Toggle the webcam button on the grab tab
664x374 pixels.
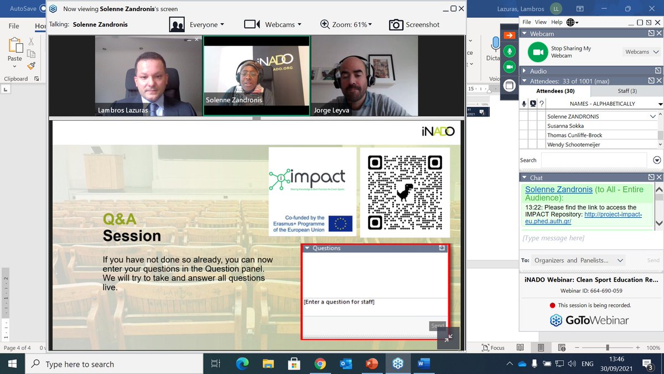[x=509, y=66]
